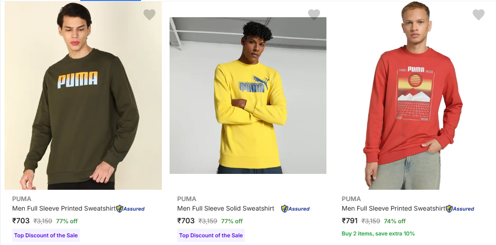Click Assured badge on yellow Solid Sweatshirt
The width and height of the screenshot is (496, 245).
[296, 209]
